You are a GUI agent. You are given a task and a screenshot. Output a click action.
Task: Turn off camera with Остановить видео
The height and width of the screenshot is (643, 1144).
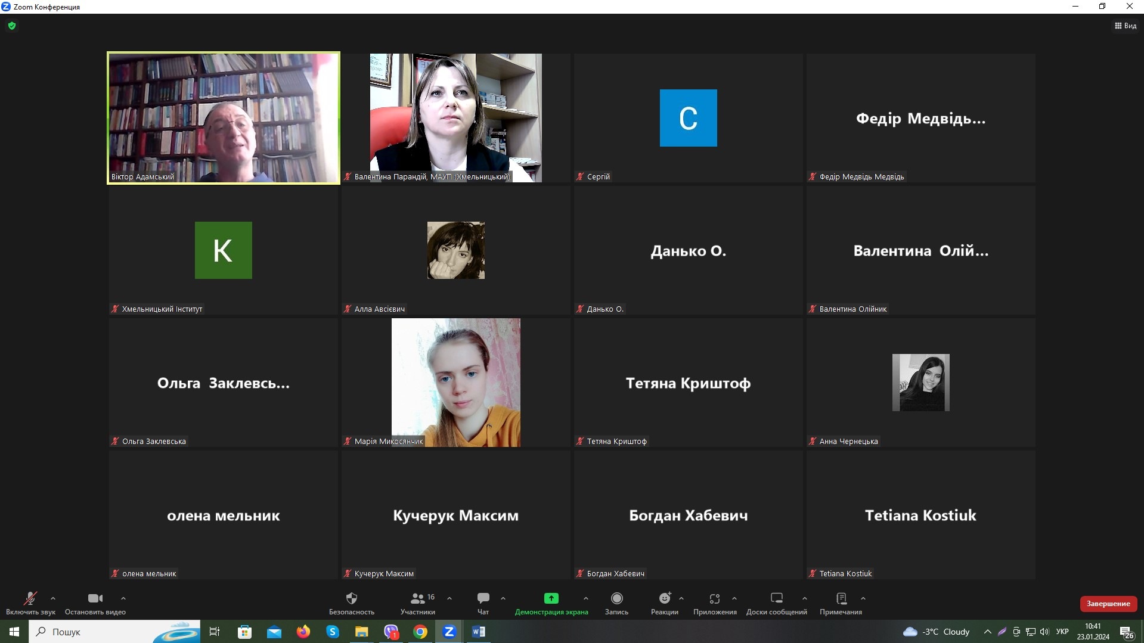click(95, 603)
